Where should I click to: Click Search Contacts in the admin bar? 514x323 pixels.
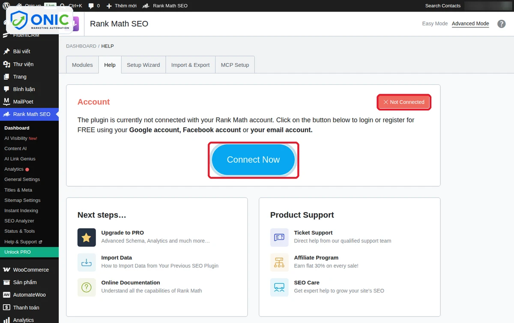[x=442, y=6]
